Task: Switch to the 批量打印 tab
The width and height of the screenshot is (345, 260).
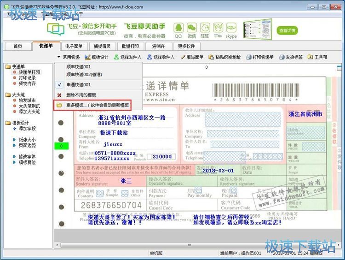Action: [x=131, y=46]
